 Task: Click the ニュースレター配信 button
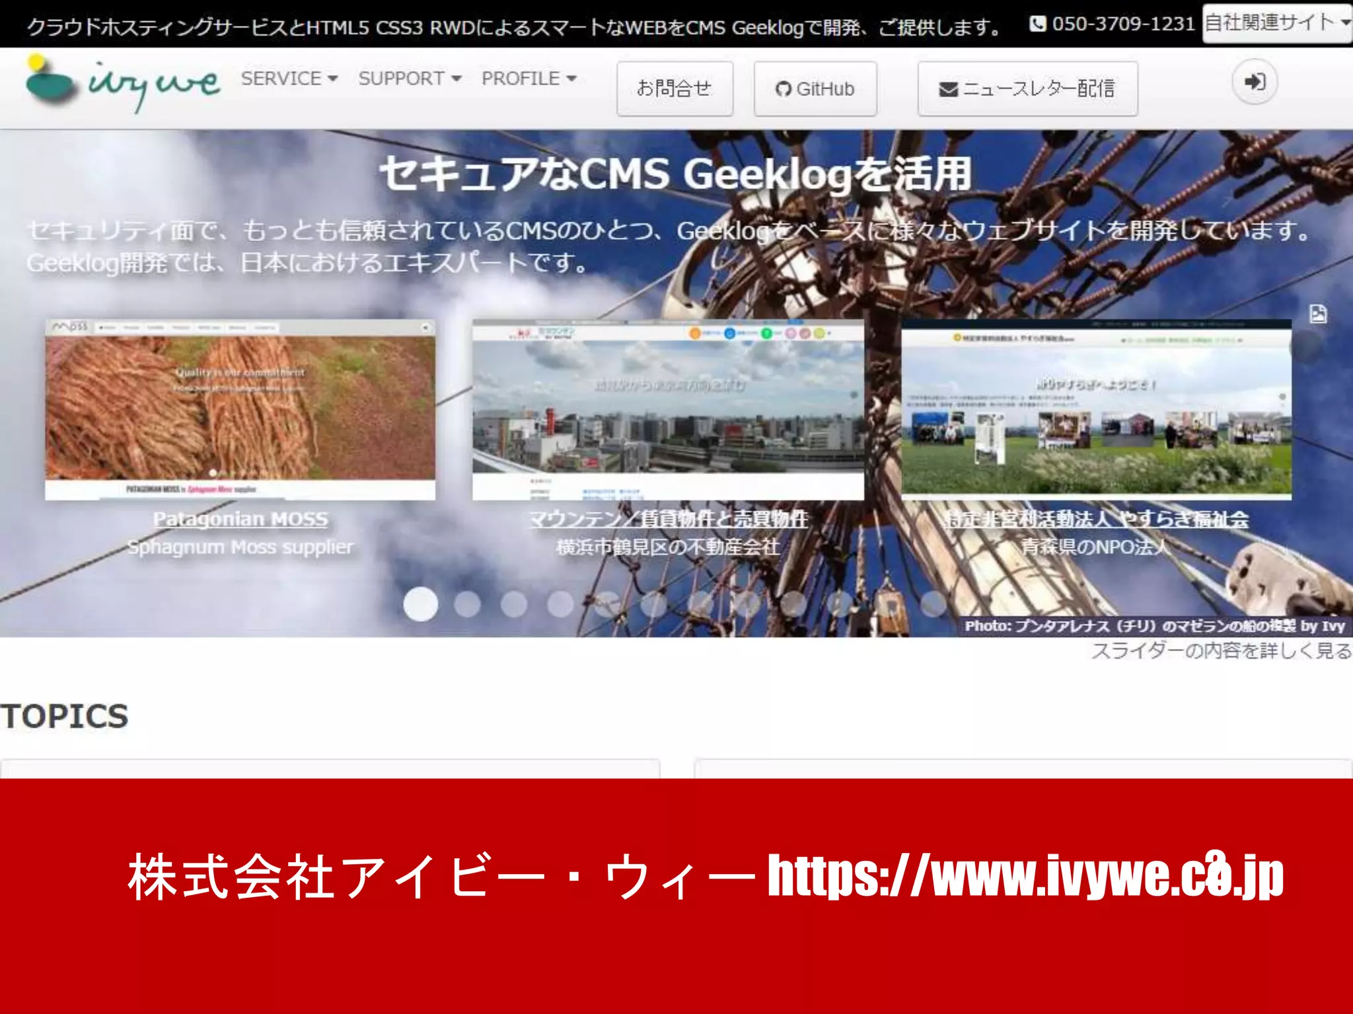tap(1027, 88)
